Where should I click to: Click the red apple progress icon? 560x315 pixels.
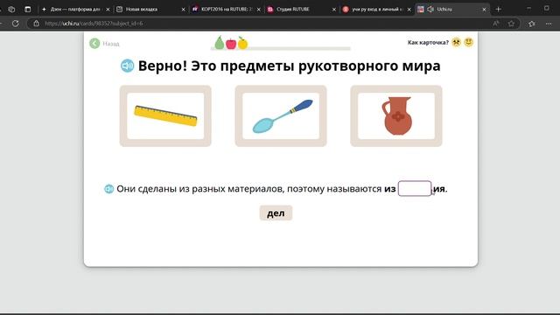point(231,43)
